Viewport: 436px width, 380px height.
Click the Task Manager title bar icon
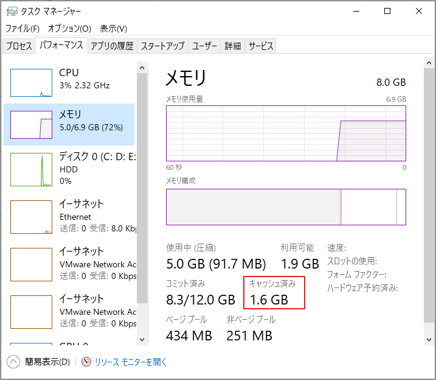tap(12, 11)
